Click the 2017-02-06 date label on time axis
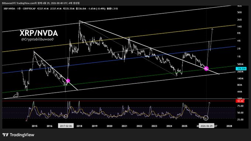Viewport: 251px width, 141px height. tap(66, 126)
